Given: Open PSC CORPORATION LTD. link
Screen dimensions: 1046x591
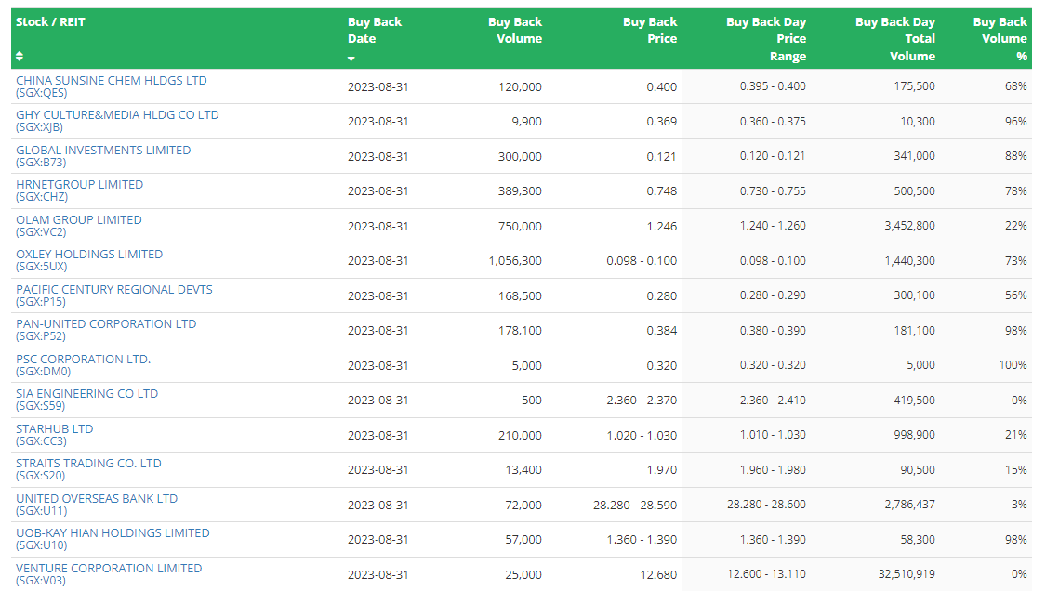Looking at the screenshot, I should (x=84, y=365).
